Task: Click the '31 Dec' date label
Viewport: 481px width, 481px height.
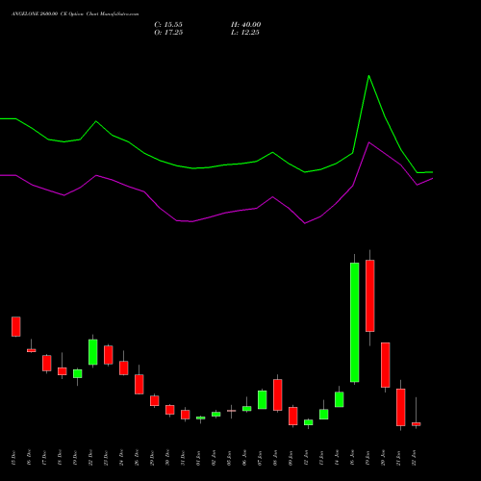Action: click(x=183, y=458)
